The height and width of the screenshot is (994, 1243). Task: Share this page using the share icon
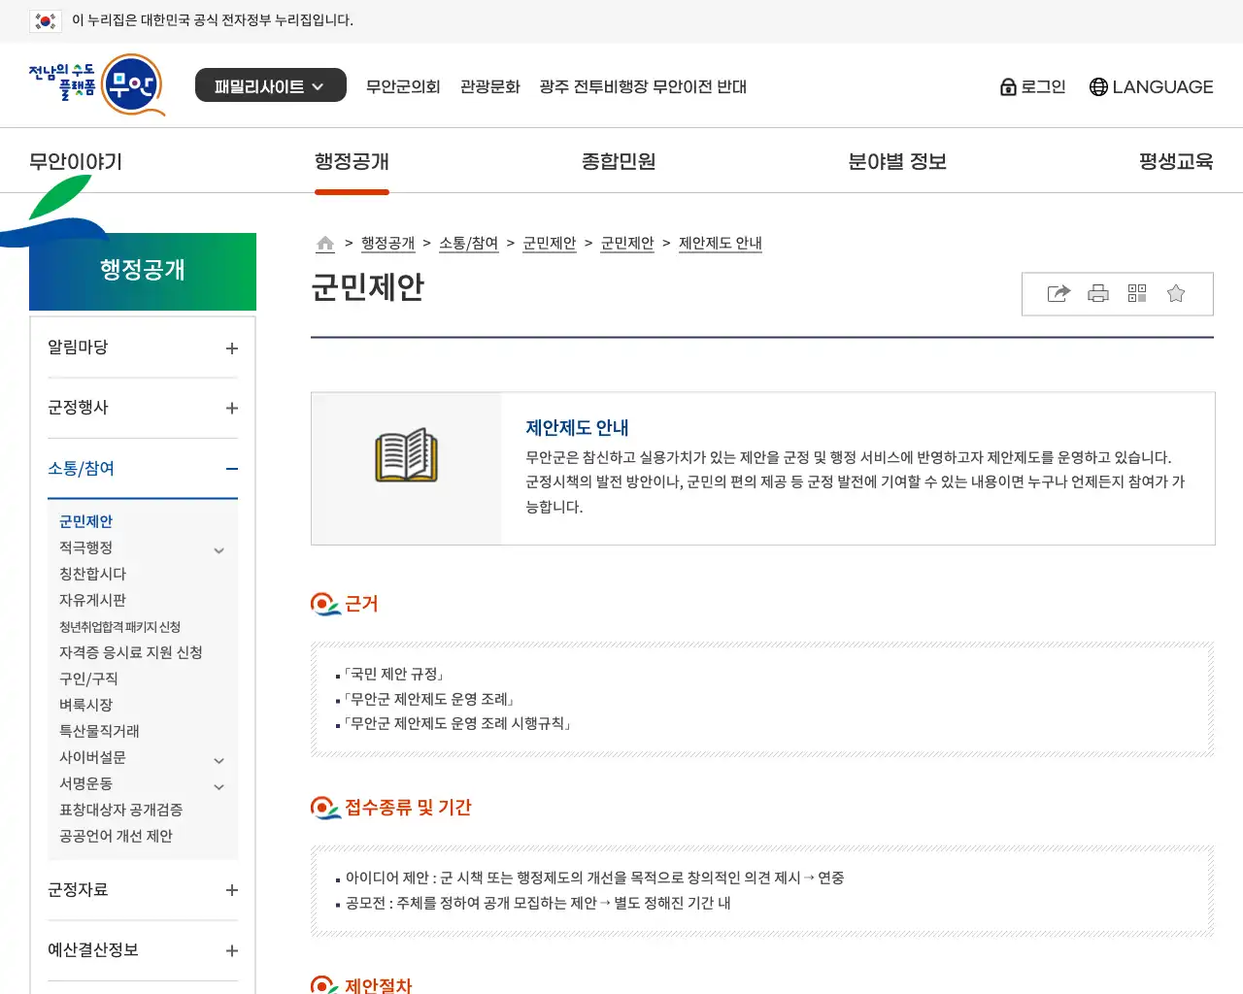pos(1058,293)
